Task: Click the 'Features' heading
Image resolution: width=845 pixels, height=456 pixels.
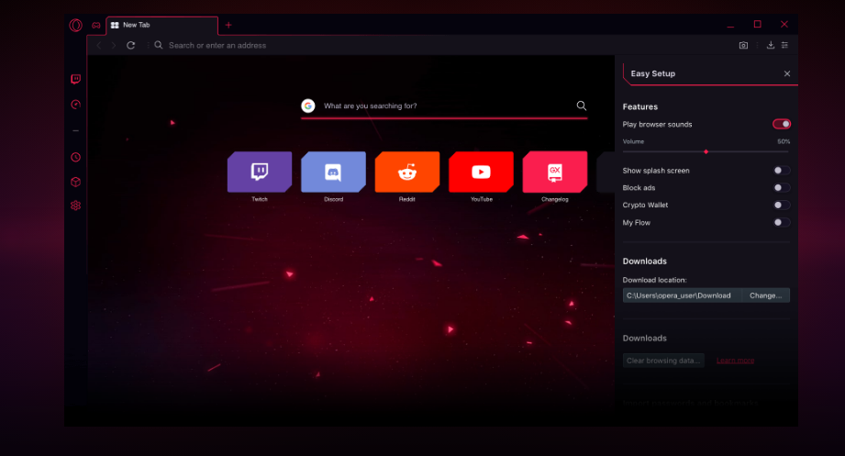Action: tap(640, 106)
